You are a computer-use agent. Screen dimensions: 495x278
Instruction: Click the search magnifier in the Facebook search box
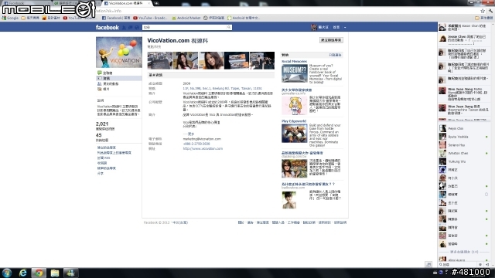pyautogui.click(x=229, y=28)
